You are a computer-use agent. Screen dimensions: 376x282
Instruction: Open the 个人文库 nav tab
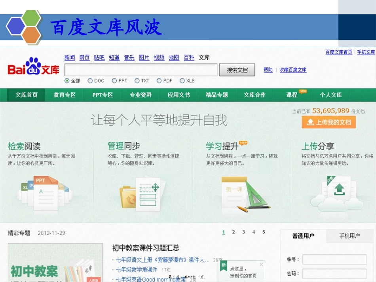[x=330, y=95]
